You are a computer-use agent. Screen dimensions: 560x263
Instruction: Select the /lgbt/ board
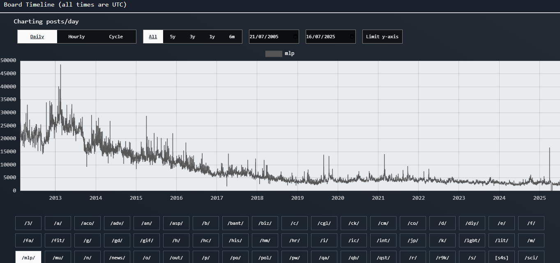(472, 240)
